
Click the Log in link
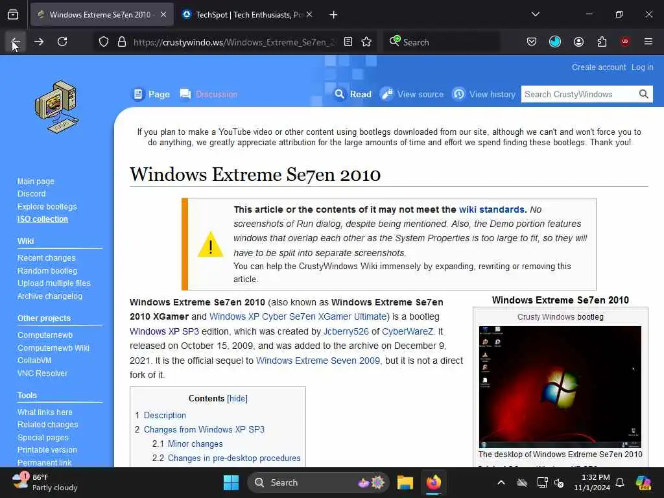click(642, 67)
